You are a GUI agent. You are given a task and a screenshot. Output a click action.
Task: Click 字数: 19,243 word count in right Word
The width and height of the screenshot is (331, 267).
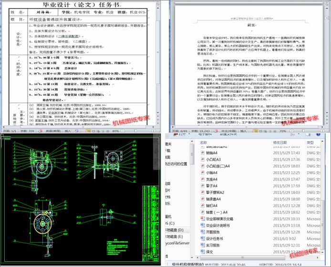[200, 131]
